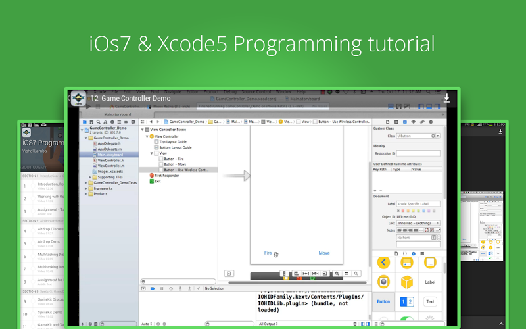This screenshot has height=329, width=526.
Task: Open the Issue navigator warning icon
Action: pos(105,122)
